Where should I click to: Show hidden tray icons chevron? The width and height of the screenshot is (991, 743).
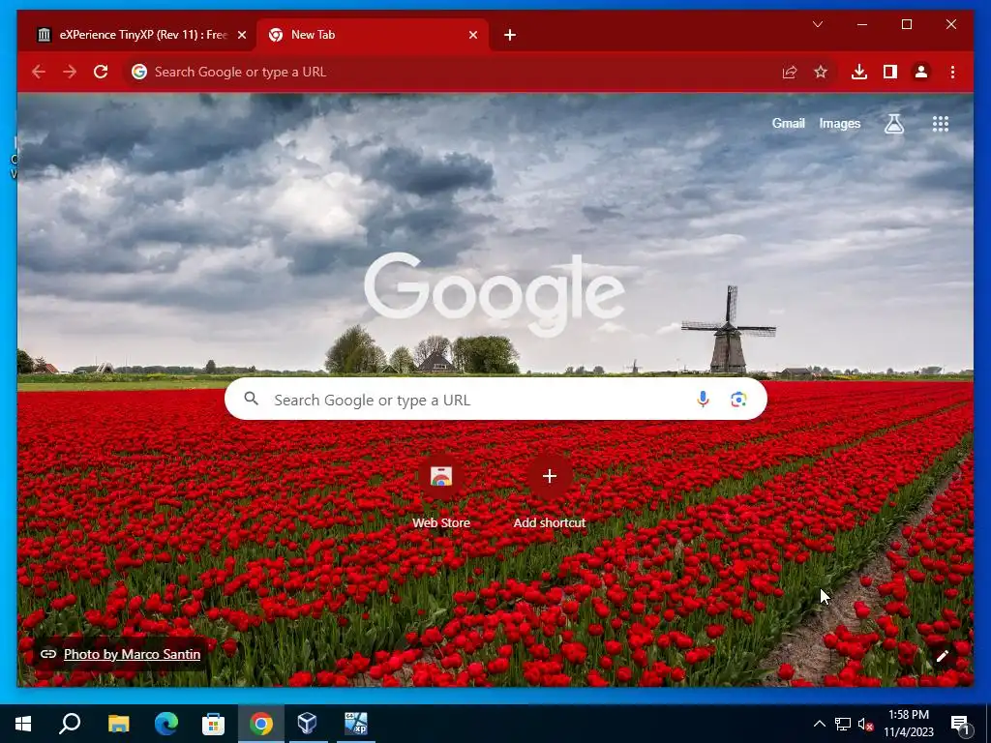pos(819,724)
